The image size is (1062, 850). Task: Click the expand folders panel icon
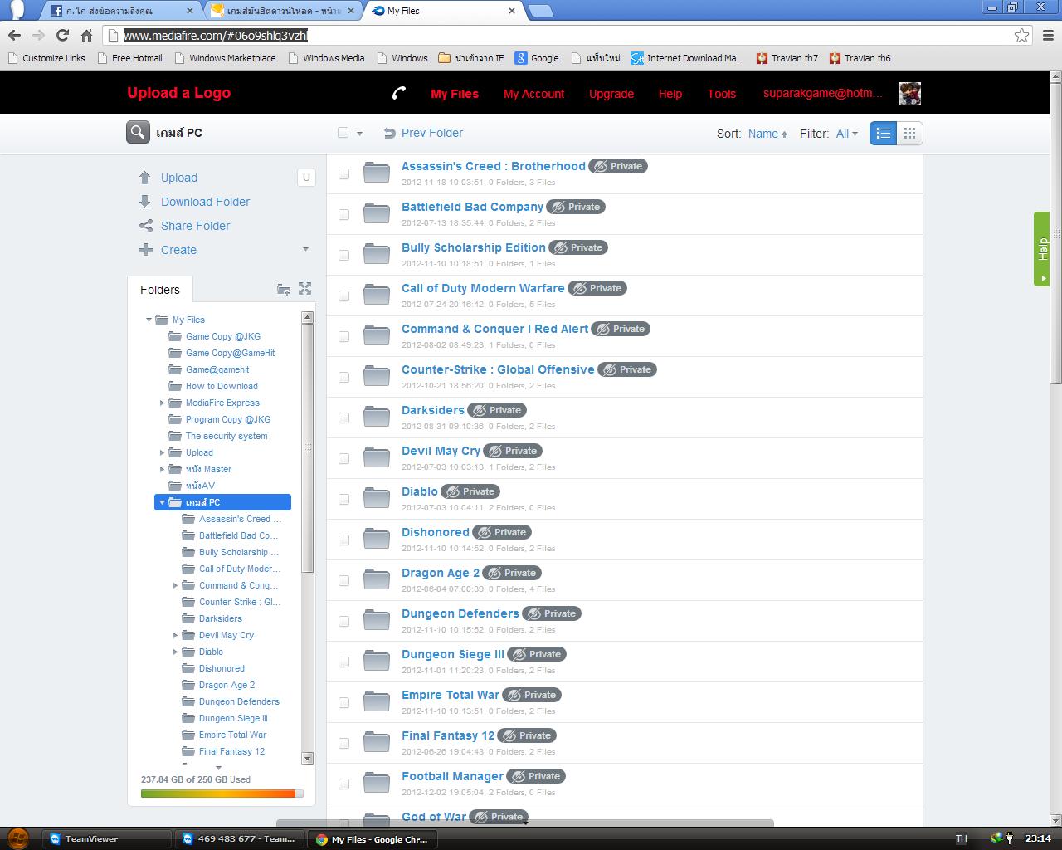(305, 289)
